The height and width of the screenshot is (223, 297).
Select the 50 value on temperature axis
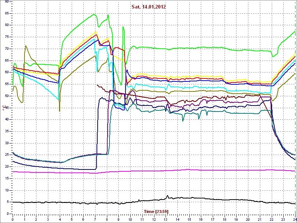tap(7, 96)
